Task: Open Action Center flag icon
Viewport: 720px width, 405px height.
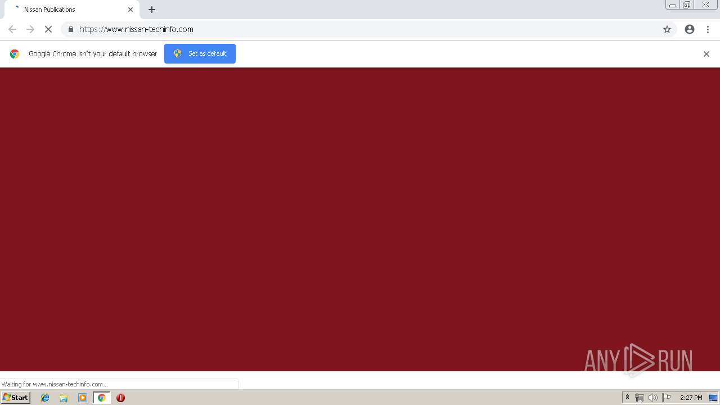Action: pos(667,398)
